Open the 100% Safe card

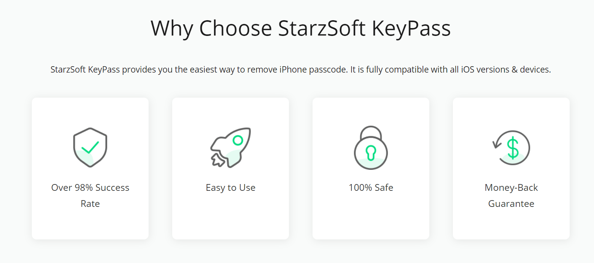[371, 168]
